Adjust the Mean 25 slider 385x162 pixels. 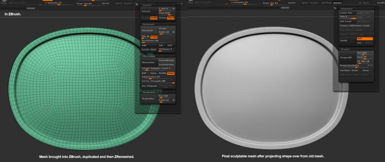(365, 57)
